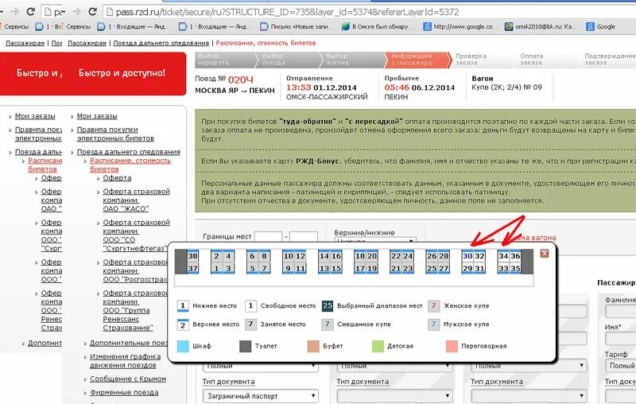The height and width of the screenshot is (404, 636).
Task: Open the first passenger's Полный tariff dropdown
Action: (x=261, y=366)
